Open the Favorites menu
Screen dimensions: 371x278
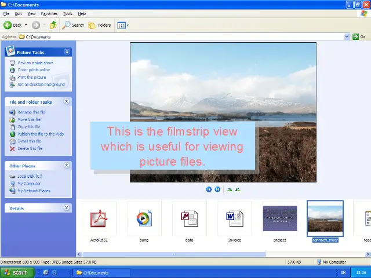coord(49,13)
